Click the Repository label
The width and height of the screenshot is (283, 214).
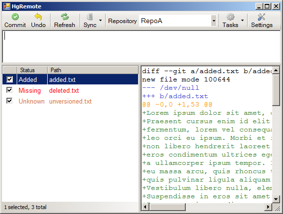122,21
